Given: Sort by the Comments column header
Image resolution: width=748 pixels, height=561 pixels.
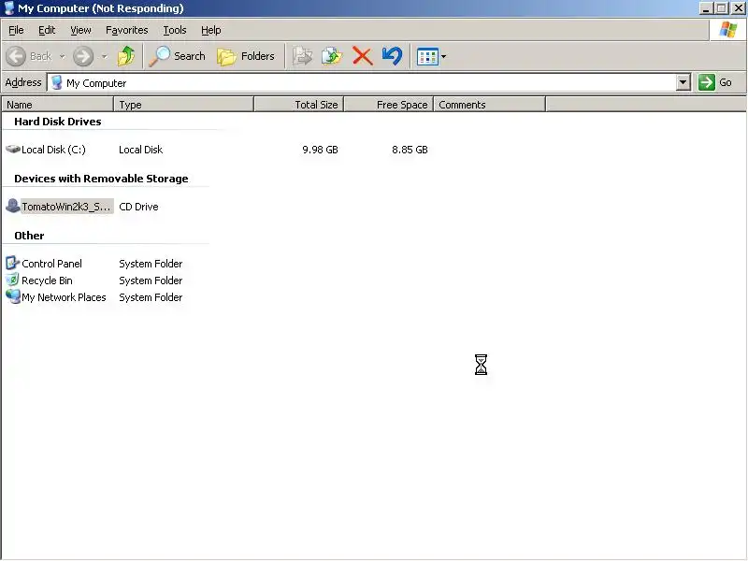Looking at the screenshot, I should (489, 105).
